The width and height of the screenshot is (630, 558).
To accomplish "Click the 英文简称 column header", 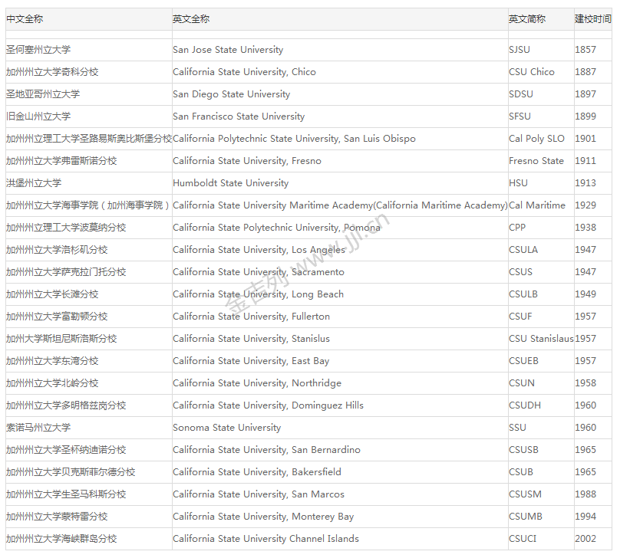I will [x=527, y=19].
